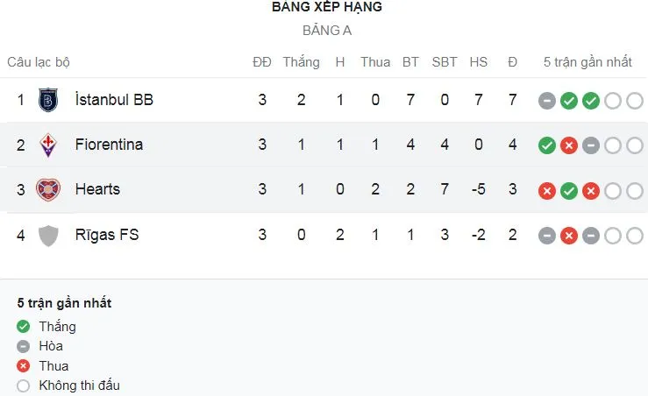Open the İstanbul BB team name link
Screen dimensions: 648x396
114,100
